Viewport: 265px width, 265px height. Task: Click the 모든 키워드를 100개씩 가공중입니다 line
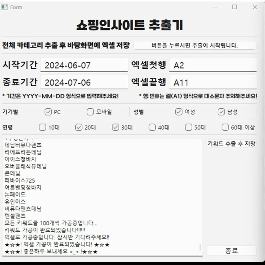pos(51,223)
